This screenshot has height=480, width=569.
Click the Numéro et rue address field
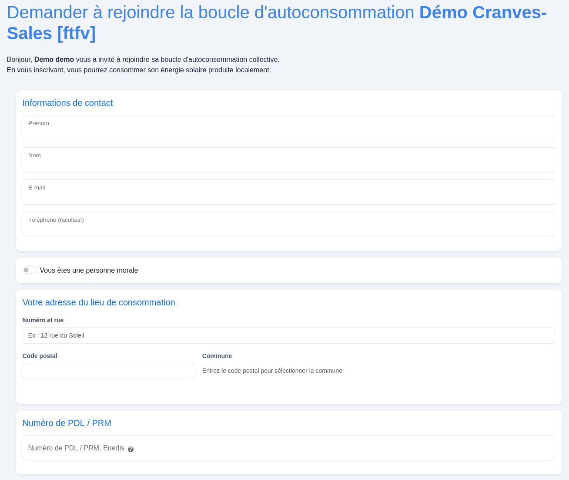pos(288,335)
